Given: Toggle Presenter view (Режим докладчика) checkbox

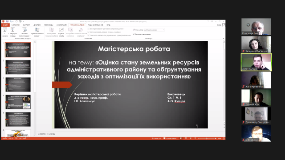Looking at the screenshot, I should (x=134, y=34).
